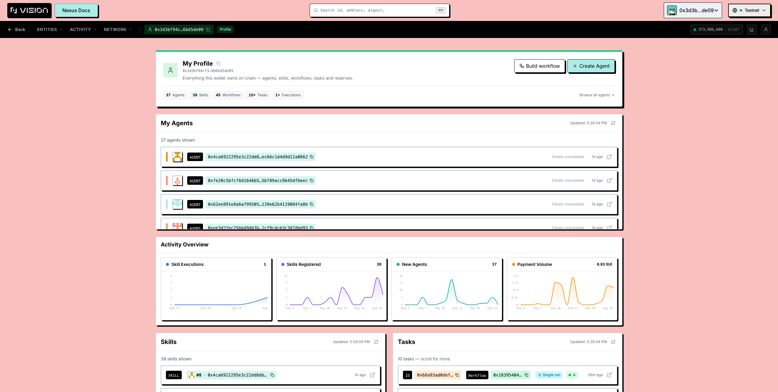Click the Single run tag
The height and width of the screenshot is (392, 778).
(549, 375)
